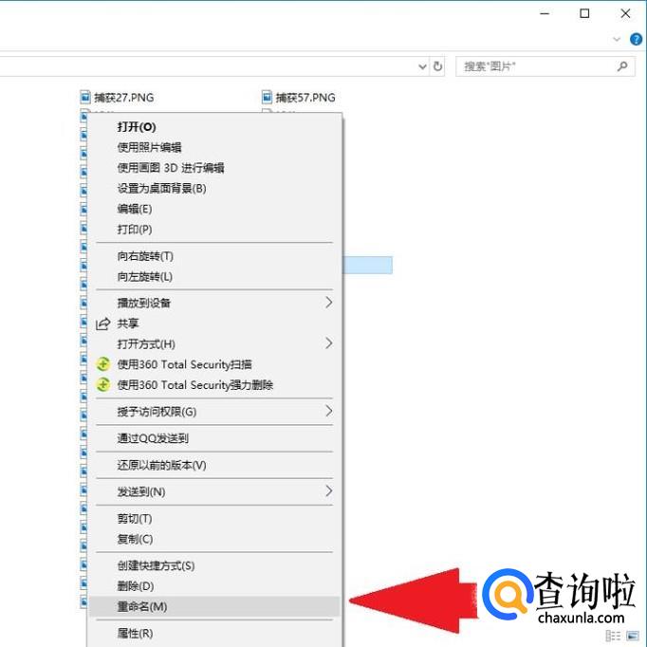
Task: Click 360 icon next to 扫描 entry
Action: (102, 364)
